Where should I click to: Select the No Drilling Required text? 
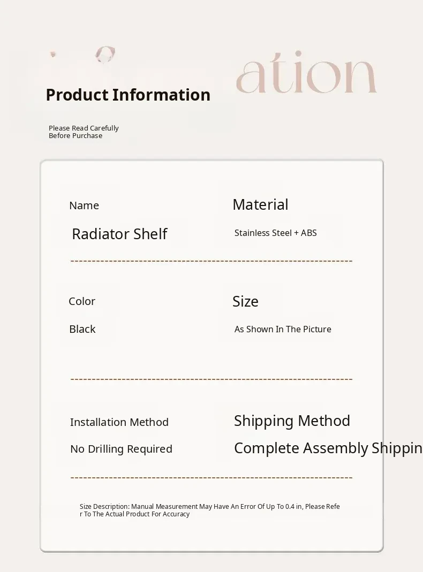point(121,449)
